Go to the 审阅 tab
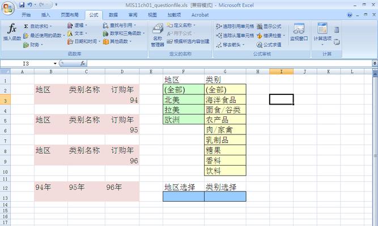378x226 pixels. pyautogui.click(x=133, y=15)
